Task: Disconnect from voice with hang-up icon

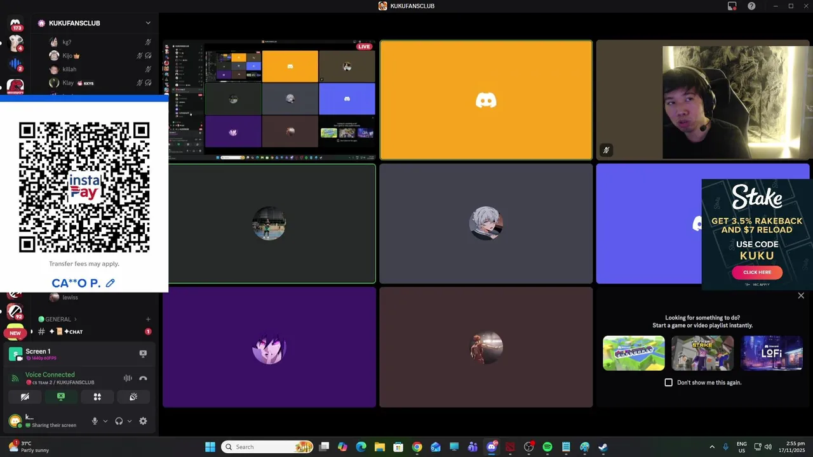Action: coord(143,378)
